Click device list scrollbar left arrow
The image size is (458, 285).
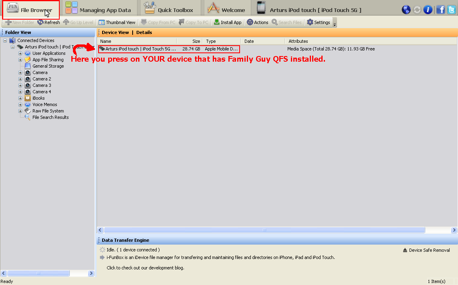pos(100,230)
